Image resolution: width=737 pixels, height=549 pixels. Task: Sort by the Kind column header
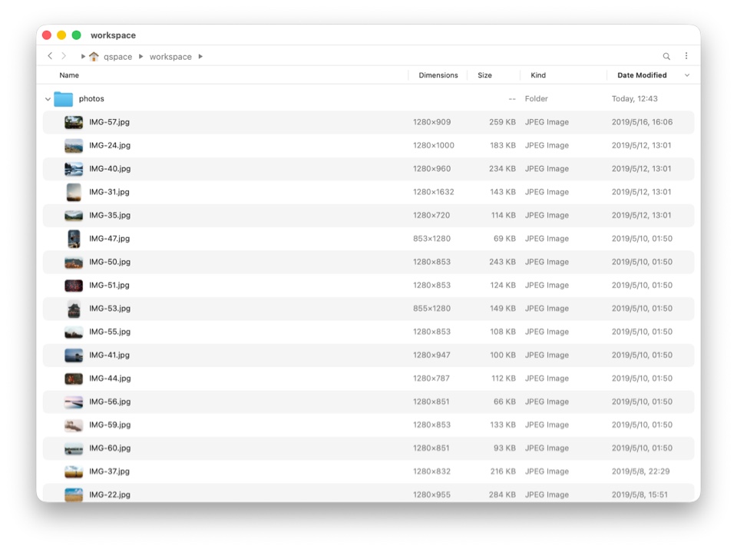click(x=538, y=75)
